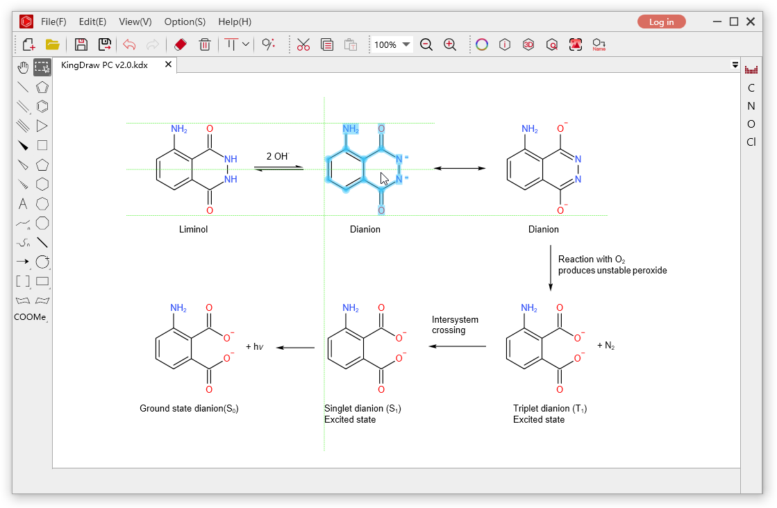Create a new document
The height and width of the screenshot is (508, 777).
(28, 44)
